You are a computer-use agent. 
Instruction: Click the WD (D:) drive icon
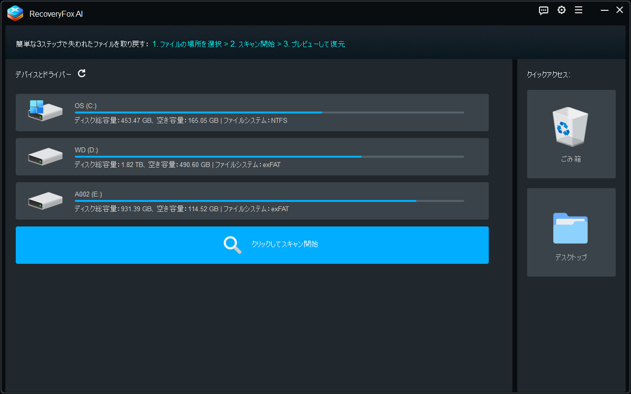(45, 156)
